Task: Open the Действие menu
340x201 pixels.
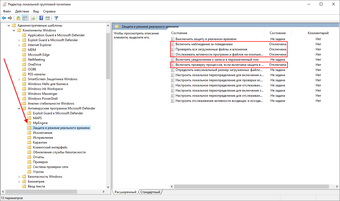Action: click(22, 11)
